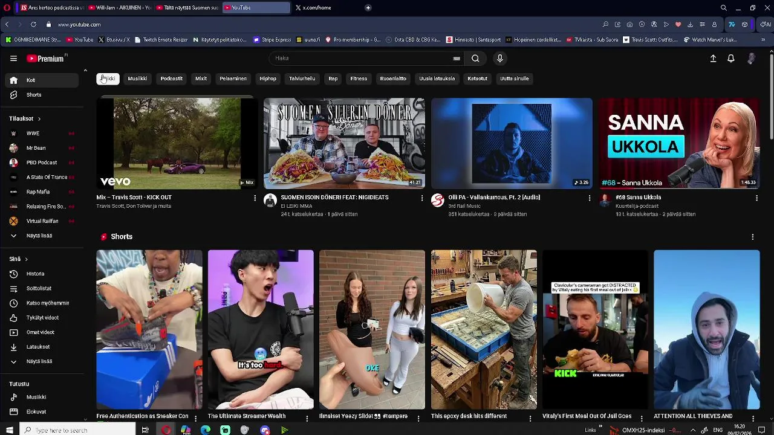The width and height of the screenshot is (774, 435).
Task: Open options menu for SUOMEN ISOIN DÖNERI video
Action: 422,198
